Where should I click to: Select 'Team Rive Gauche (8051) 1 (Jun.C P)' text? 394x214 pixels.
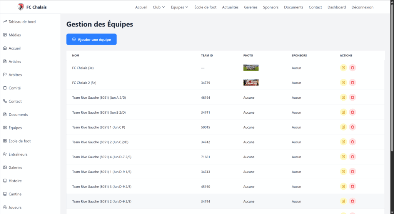(x=98, y=127)
